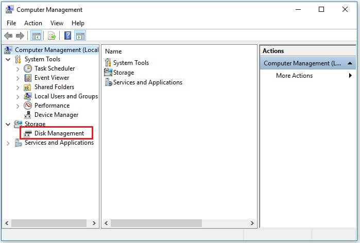This screenshot has width=360, height=243.
Task: Expand the Services and Applications tree node
Action: (8, 143)
